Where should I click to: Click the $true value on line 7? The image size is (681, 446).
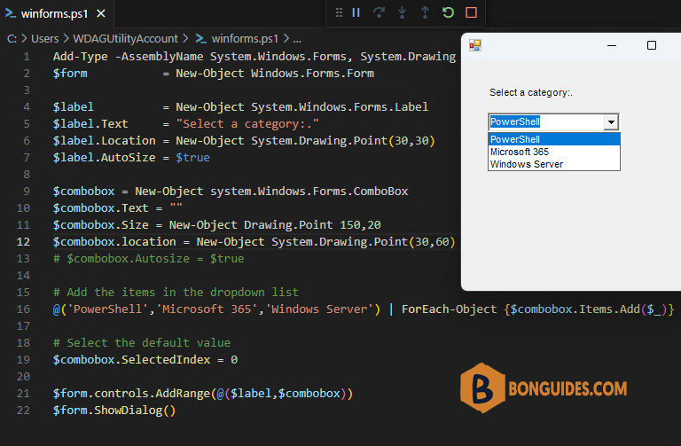[192, 157]
